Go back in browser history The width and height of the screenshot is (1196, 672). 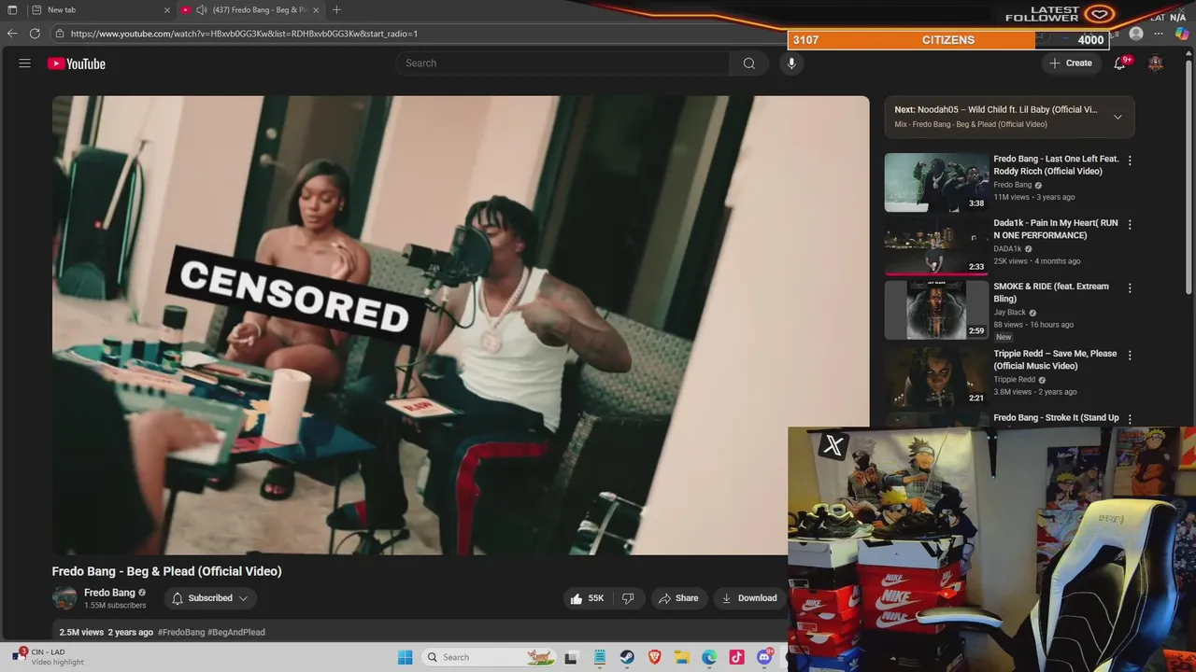pyautogui.click(x=12, y=34)
